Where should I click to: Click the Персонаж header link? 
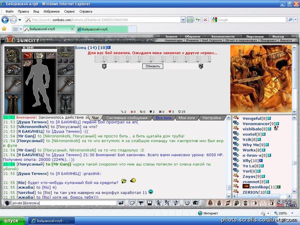tap(255, 36)
